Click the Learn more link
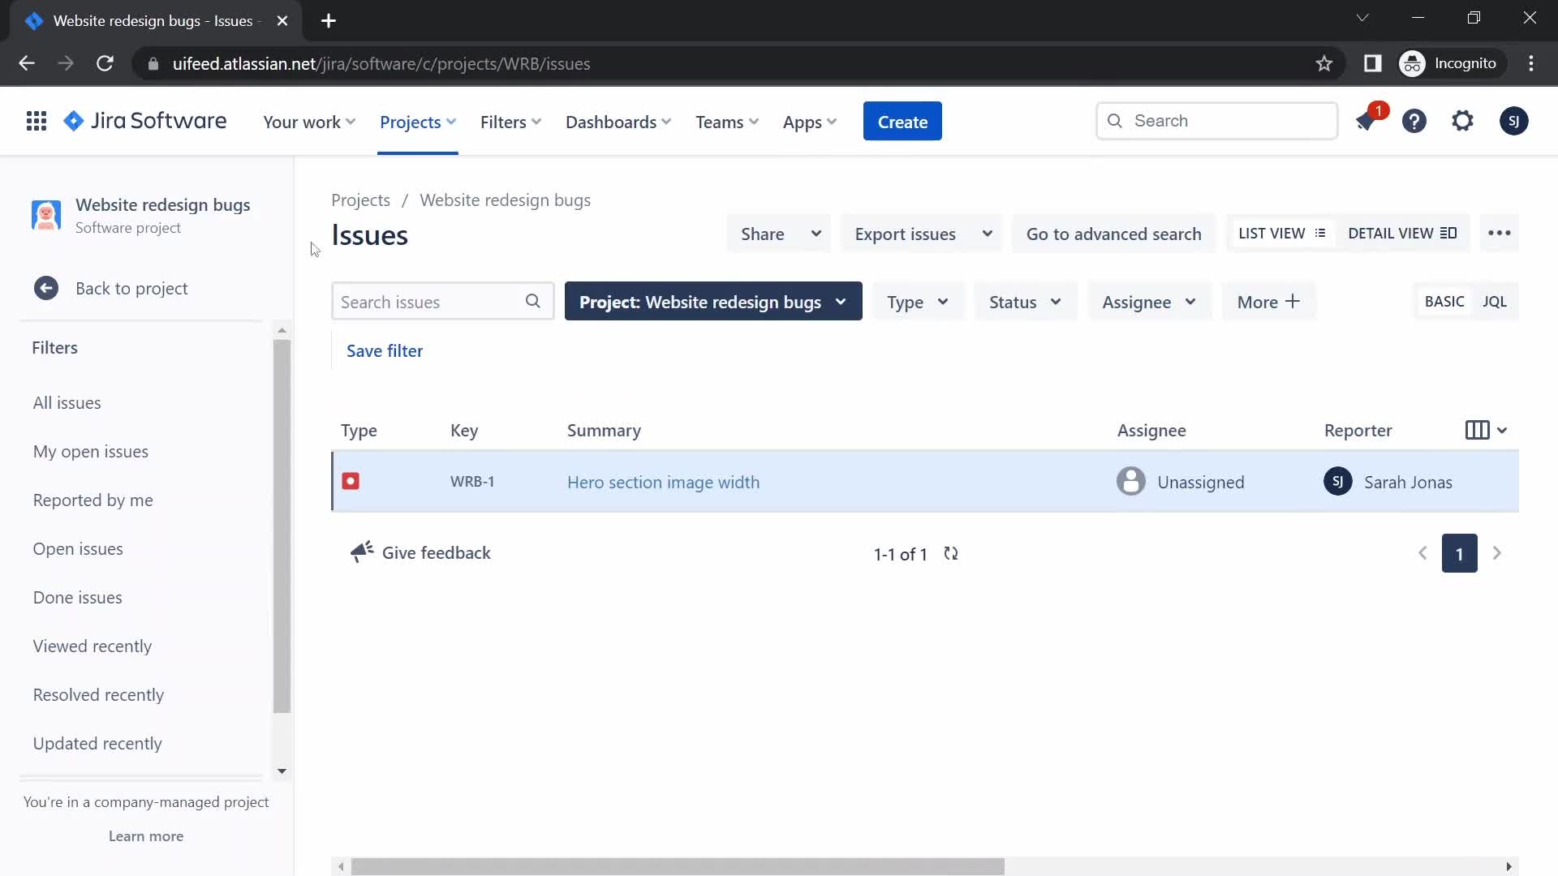Viewport: 1558px width, 876px height. (x=146, y=835)
